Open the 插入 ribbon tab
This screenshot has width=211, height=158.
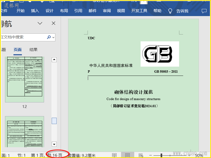(x=35, y=11)
